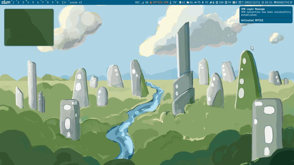
Task: Click the dwm logo in the bar
Action: click(6, 3)
